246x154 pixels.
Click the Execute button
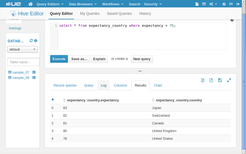tap(59, 59)
